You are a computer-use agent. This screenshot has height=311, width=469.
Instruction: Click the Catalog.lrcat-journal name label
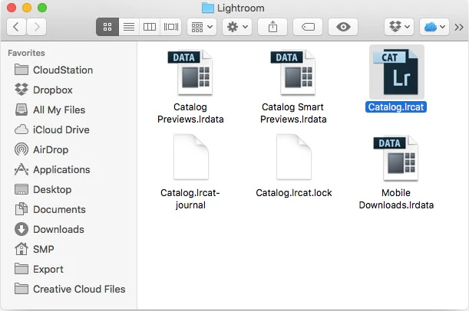[x=190, y=198]
